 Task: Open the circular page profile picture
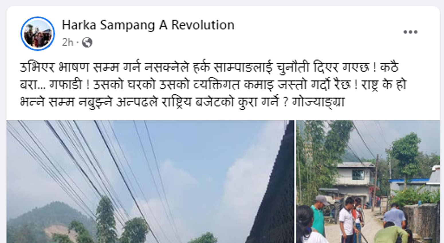coord(38,34)
